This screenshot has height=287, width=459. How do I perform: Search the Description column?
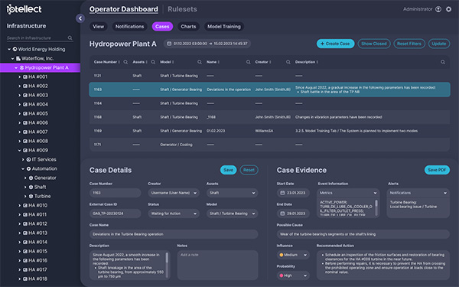point(443,62)
